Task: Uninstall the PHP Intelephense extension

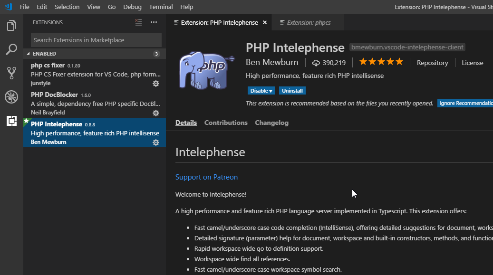Action: (x=292, y=90)
